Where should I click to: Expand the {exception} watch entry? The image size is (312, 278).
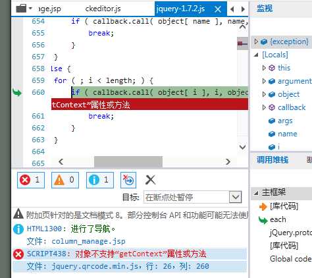[x=255, y=42]
